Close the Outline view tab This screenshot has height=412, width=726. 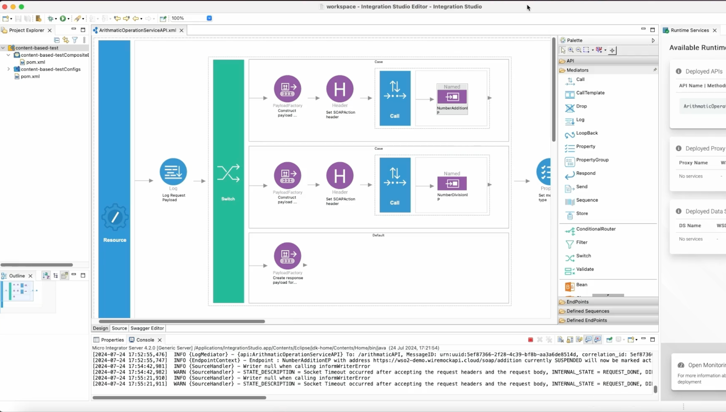[30, 276]
